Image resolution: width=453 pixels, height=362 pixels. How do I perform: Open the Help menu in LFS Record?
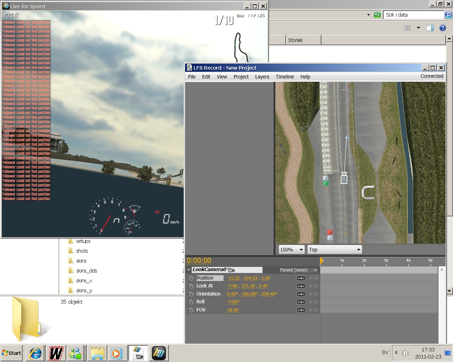305,77
